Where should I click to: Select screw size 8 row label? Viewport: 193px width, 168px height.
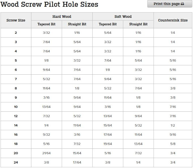click(x=16, y=88)
